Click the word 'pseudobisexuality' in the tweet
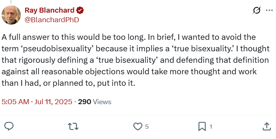This screenshot has width=276, height=139. click(57, 49)
